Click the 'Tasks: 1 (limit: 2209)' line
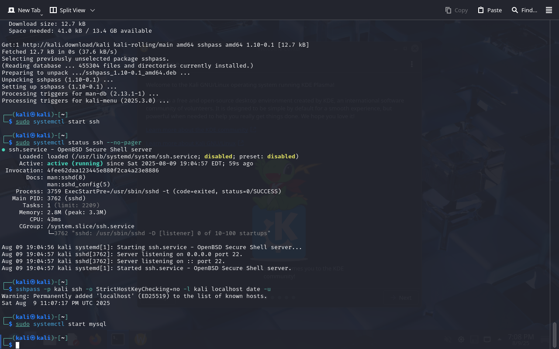The width and height of the screenshot is (559, 349). [x=61, y=205]
